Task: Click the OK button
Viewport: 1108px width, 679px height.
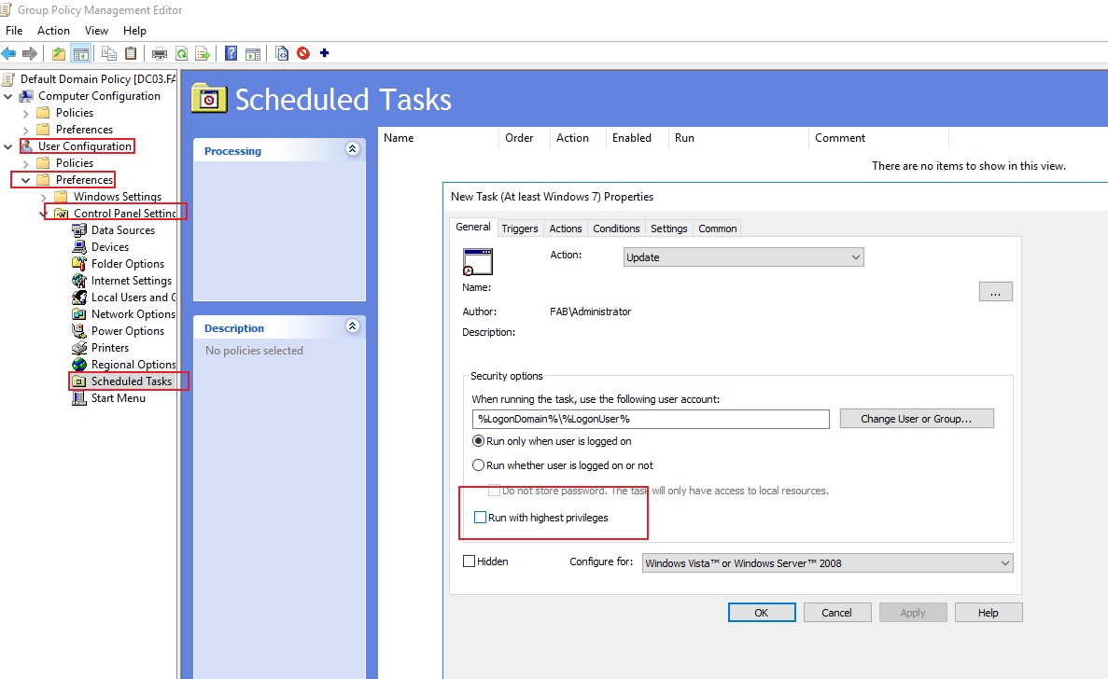Action: pyautogui.click(x=762, y=613)
